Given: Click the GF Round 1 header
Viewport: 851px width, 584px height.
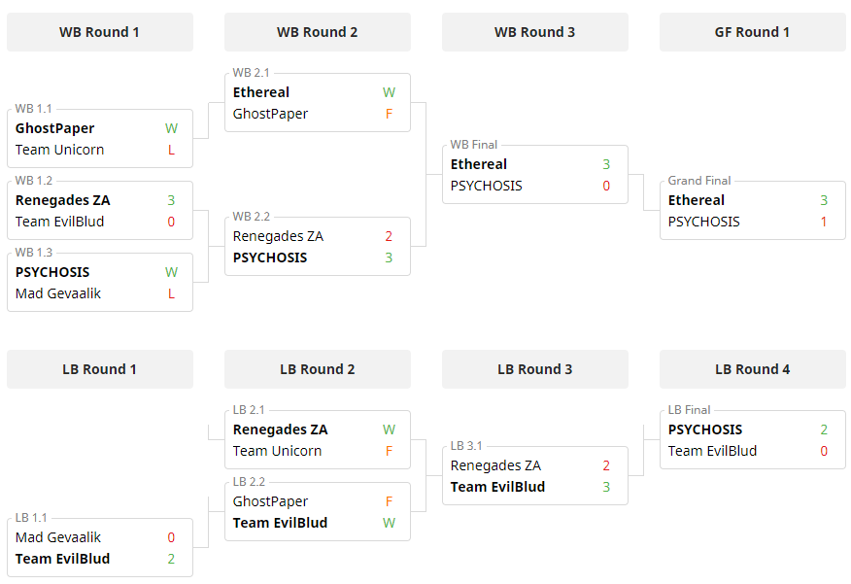Looking at the screenshot, I should click(x=752, y=32).
